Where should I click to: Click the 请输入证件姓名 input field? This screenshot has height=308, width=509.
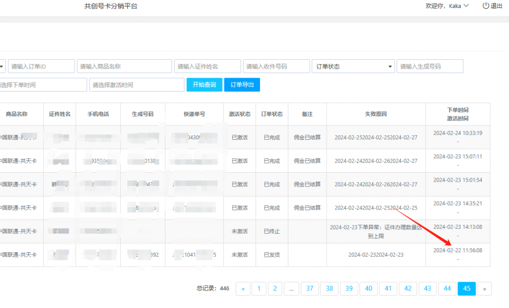coord(207,66)
